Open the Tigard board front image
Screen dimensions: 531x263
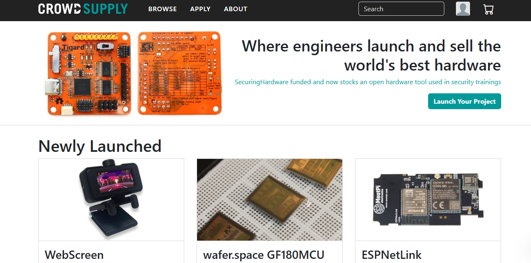click(x=89, y=73)
